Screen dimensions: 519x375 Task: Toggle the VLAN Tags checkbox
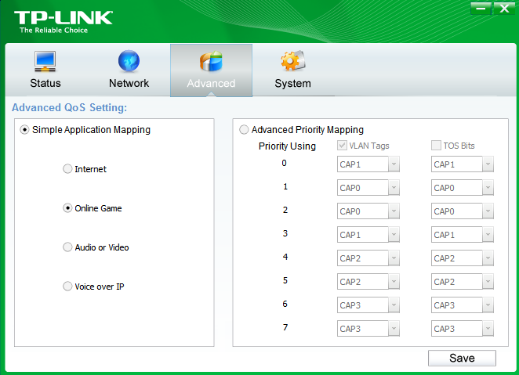tap(342, 146)
